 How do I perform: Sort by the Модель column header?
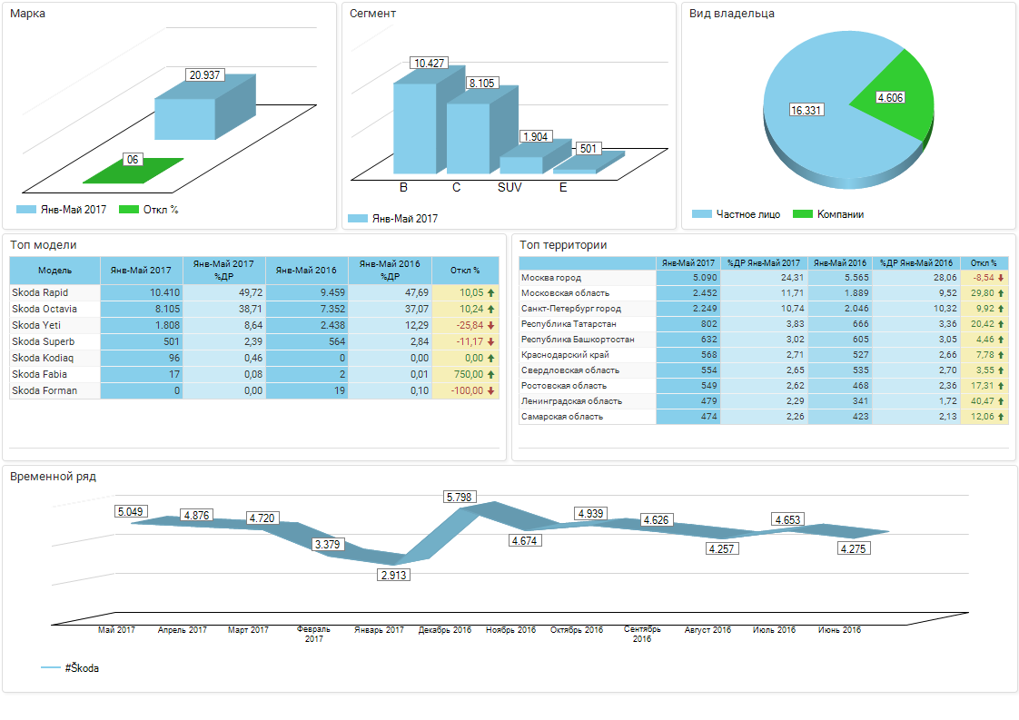click(x=54, y=271)
